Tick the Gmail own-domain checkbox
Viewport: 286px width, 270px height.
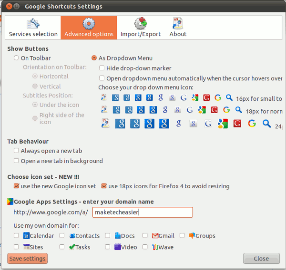[145, 235]
